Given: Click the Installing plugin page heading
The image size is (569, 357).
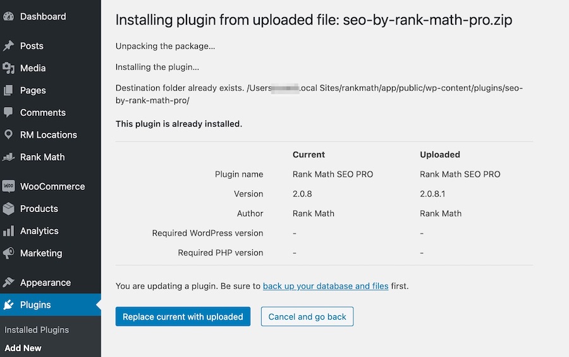Looking at the screenshot, I should point(314,20).
